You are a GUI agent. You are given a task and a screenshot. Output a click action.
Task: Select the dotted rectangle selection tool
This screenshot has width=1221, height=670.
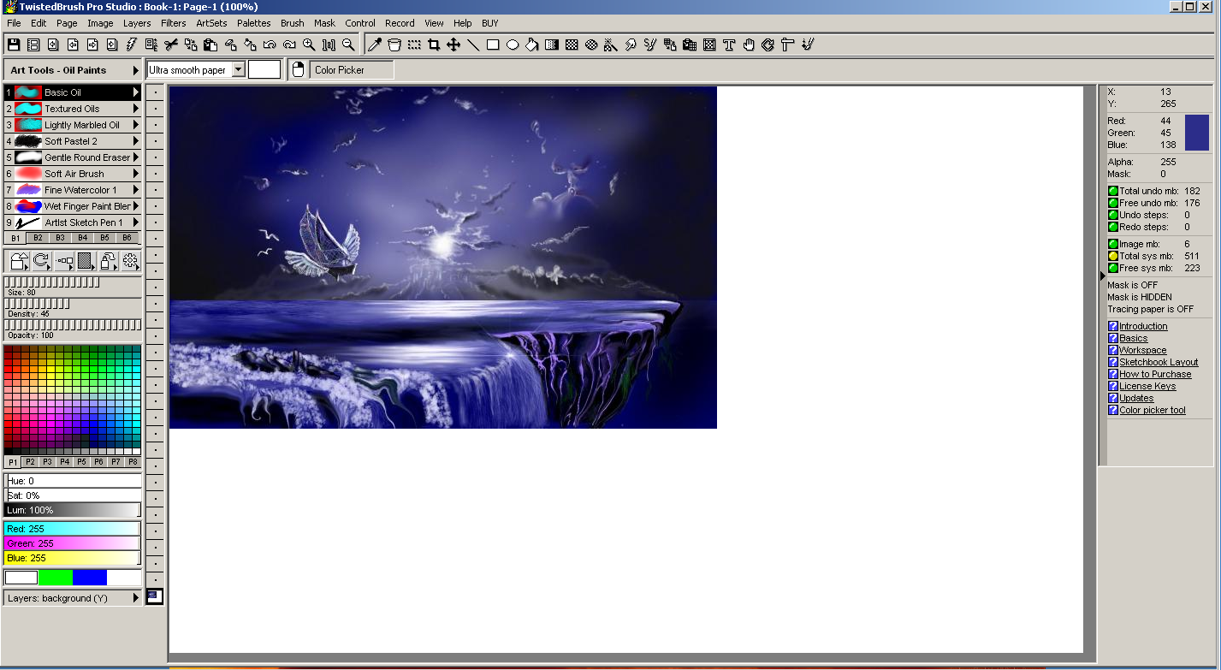pos(414,44)
